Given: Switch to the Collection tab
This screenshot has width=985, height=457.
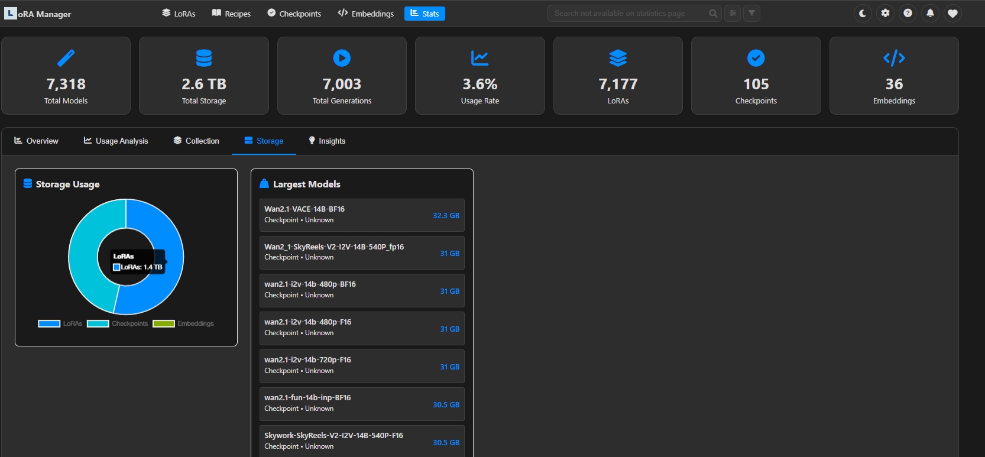Looking at the screenshot, I should 196,141.
